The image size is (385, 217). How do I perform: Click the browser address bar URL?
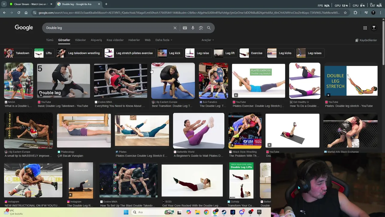(x=189, y=13)
